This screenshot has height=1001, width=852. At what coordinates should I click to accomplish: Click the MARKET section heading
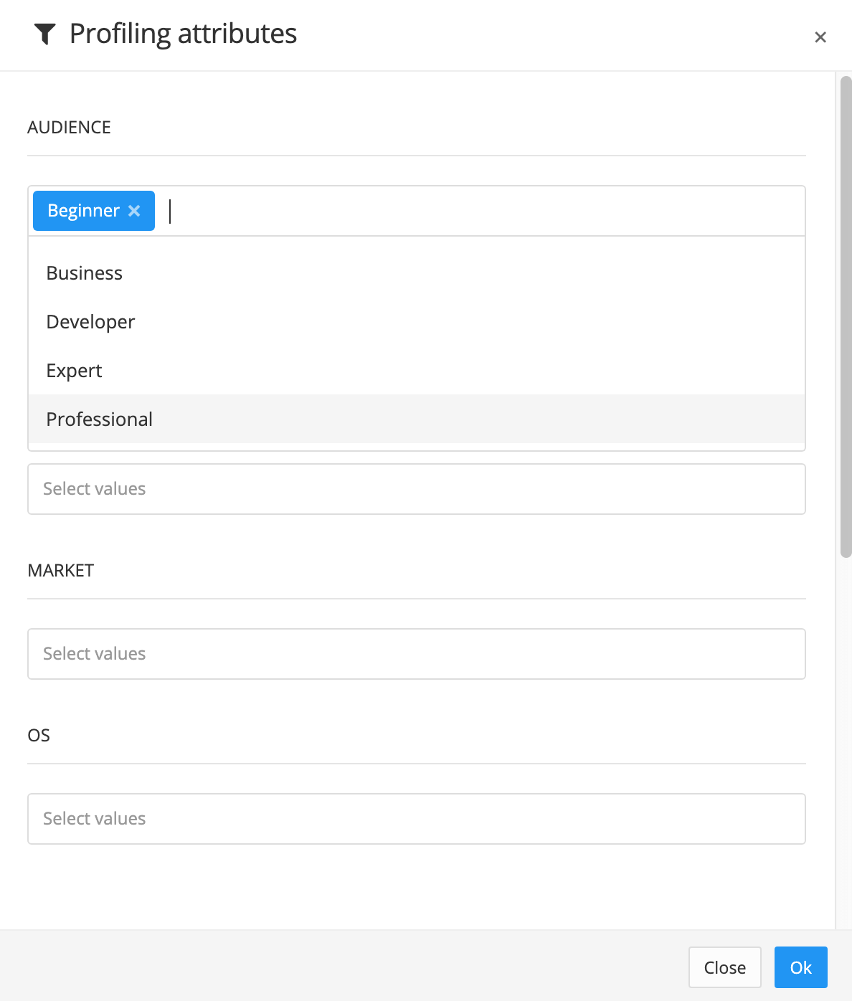click(x=61, y=570)
